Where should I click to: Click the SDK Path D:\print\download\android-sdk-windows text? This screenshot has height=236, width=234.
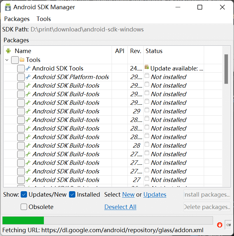click(x=87, y=30)
